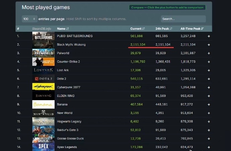Sort table by Current players column
This screenshot has width=231, height=151.
pyautogui.click(x=138, y=29)
